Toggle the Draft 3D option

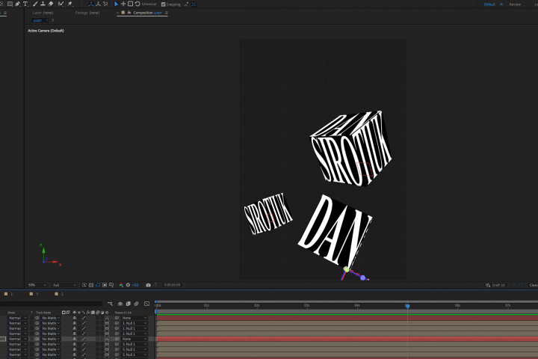pos(495,285)
